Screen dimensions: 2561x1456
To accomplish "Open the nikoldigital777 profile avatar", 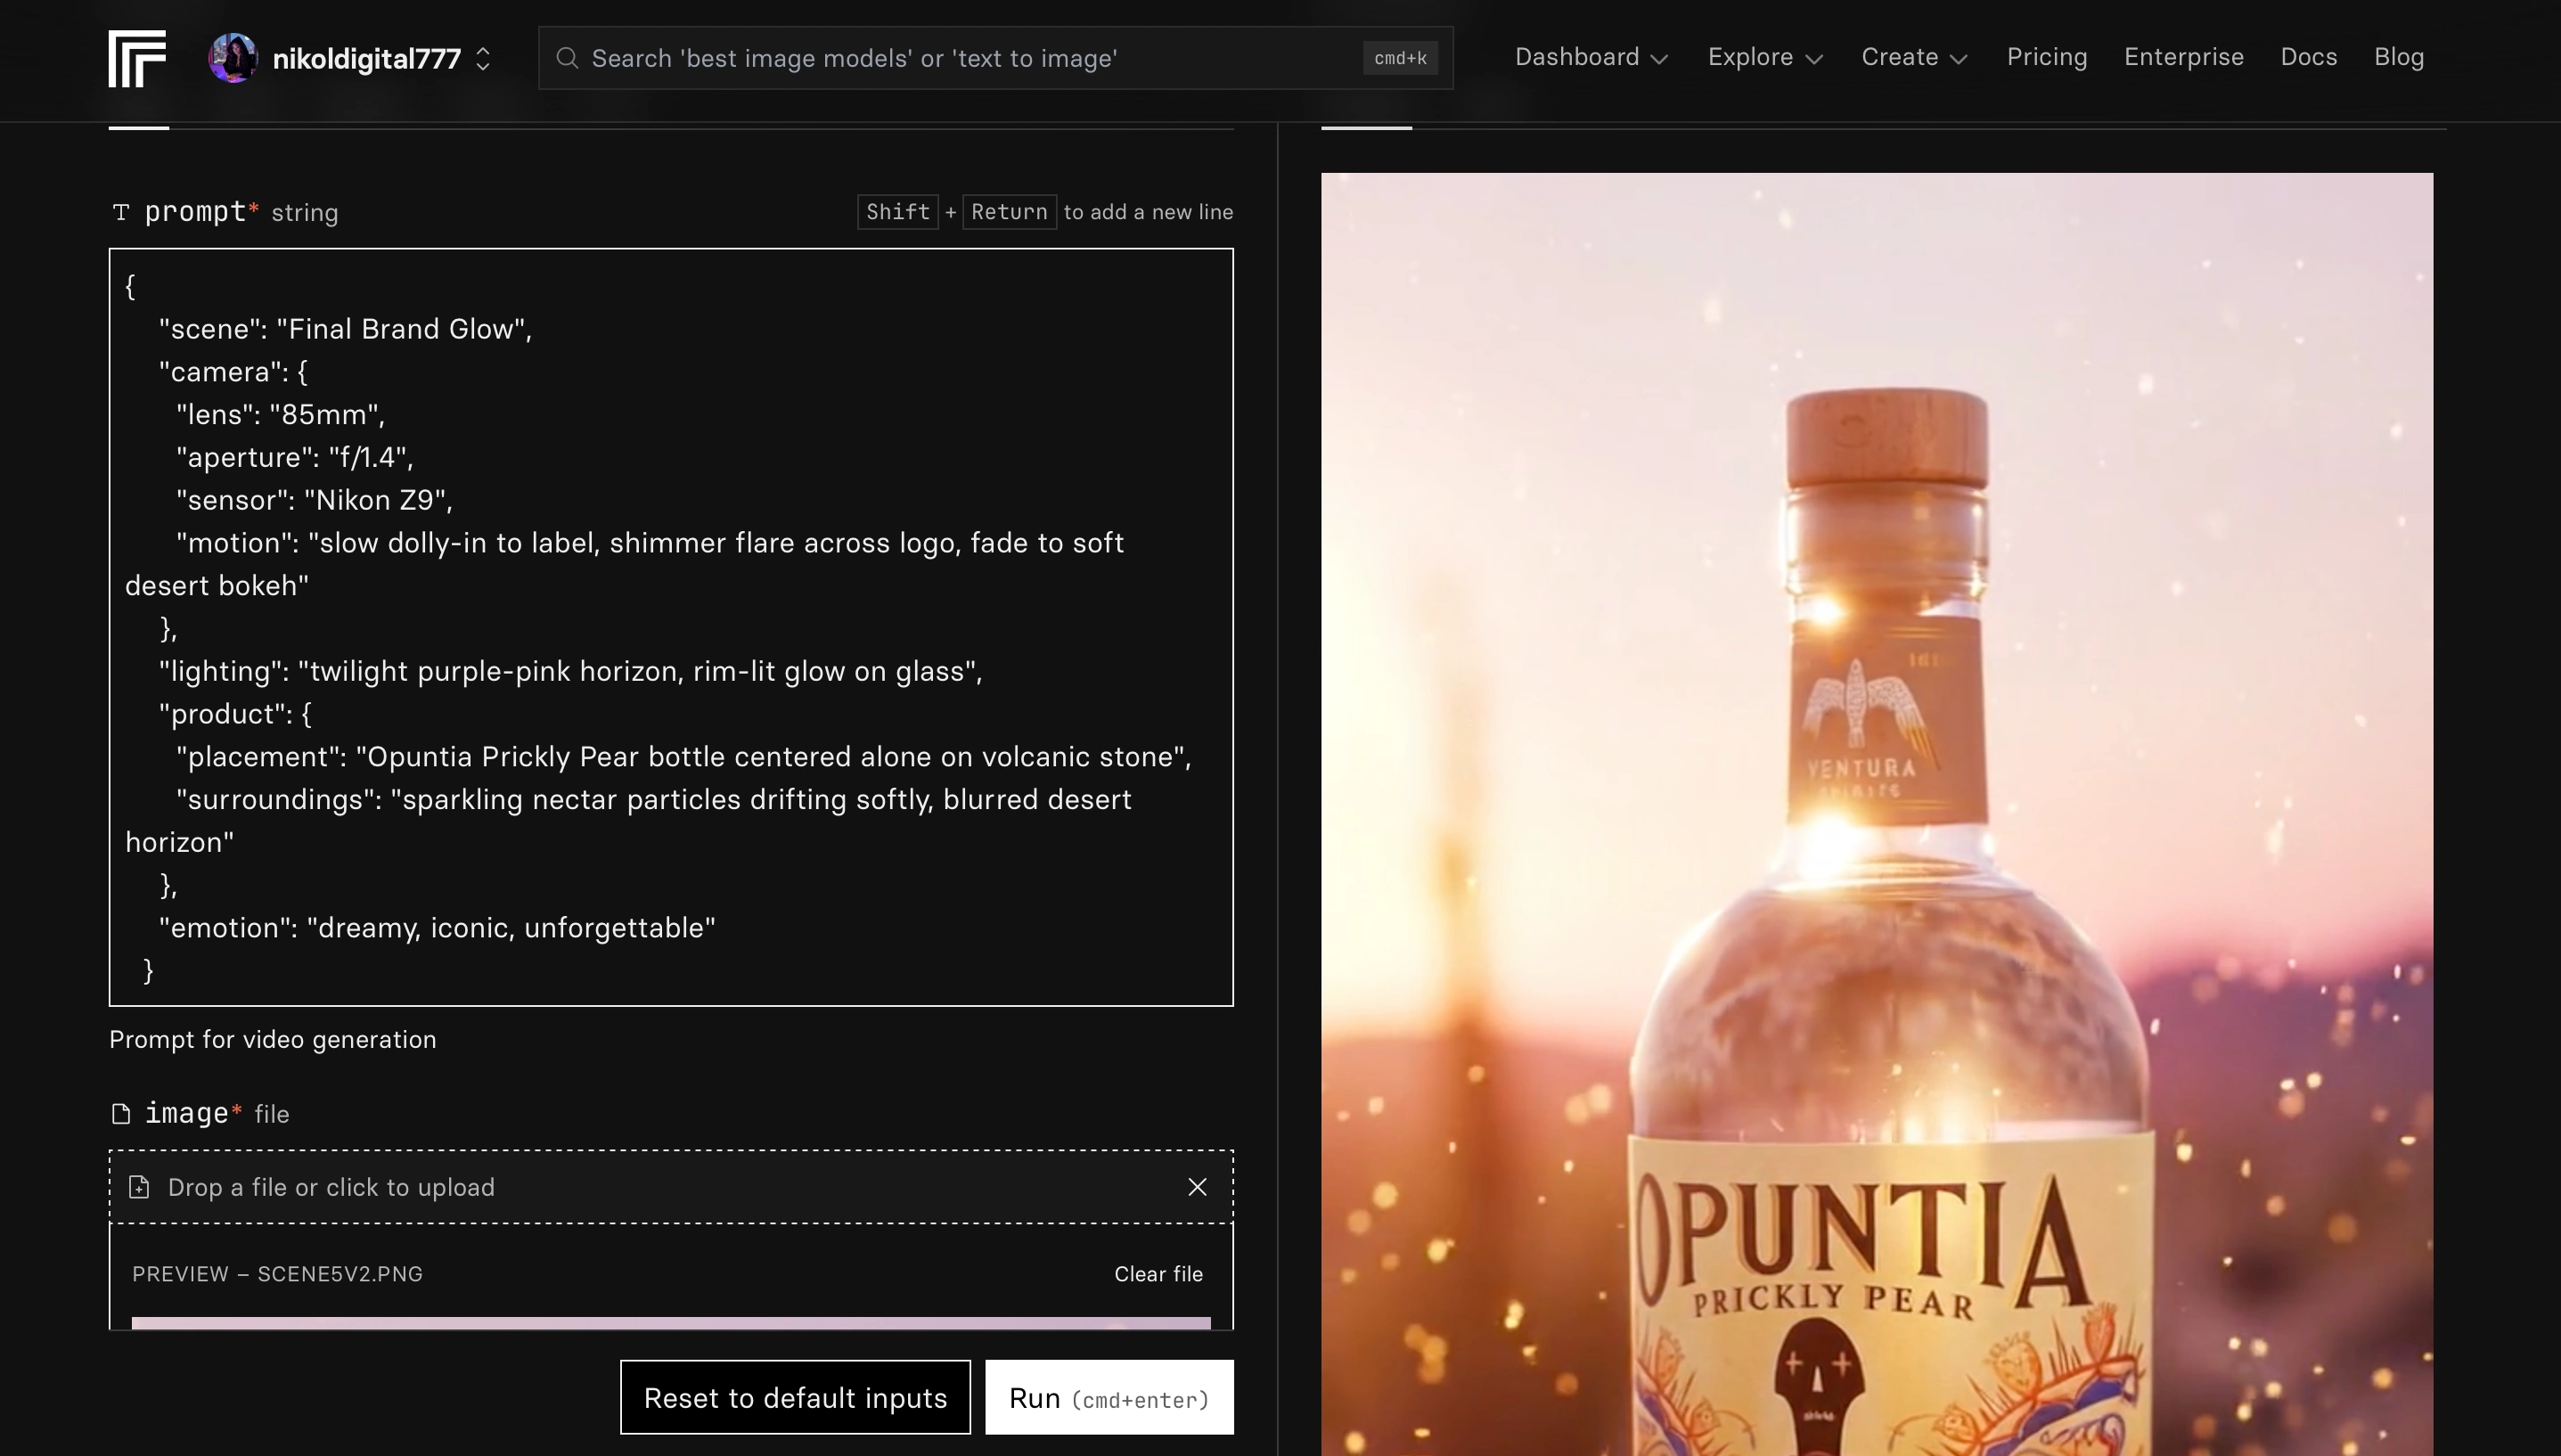I will coord(233,58).
